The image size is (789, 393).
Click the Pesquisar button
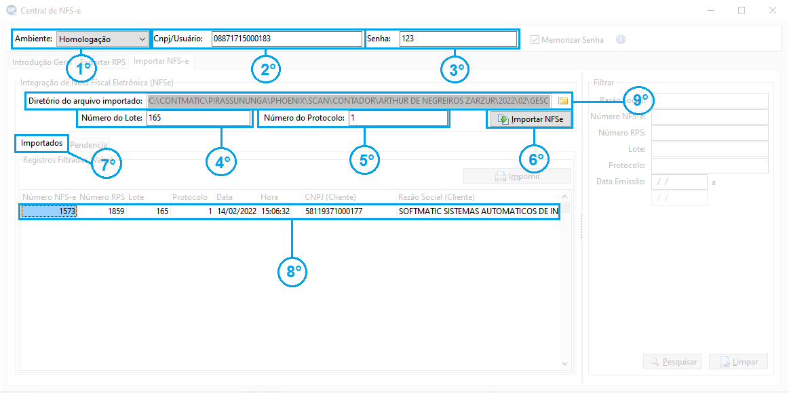coord(673,361)
